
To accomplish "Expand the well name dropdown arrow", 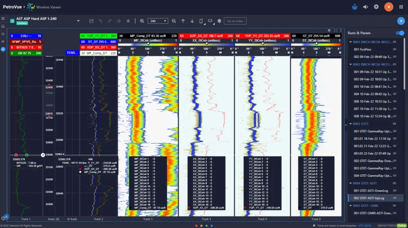I will (78, 21).
